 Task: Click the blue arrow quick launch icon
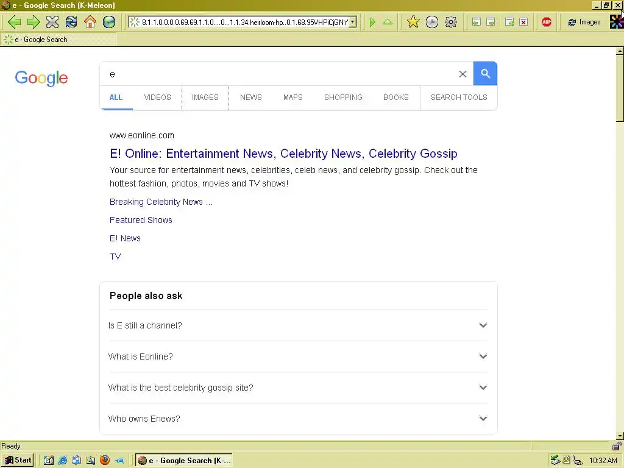[119, 461]
